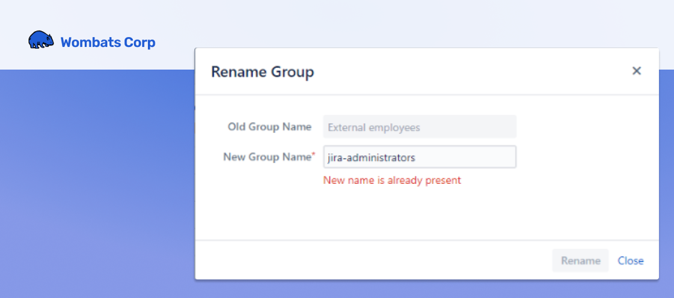Click blank dialog body below the error message
The width and height of the screenshot is (674, 298).
[x=421, y=213]
